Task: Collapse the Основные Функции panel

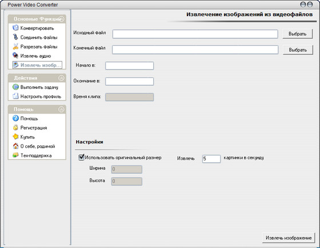Action: (62, 19)
